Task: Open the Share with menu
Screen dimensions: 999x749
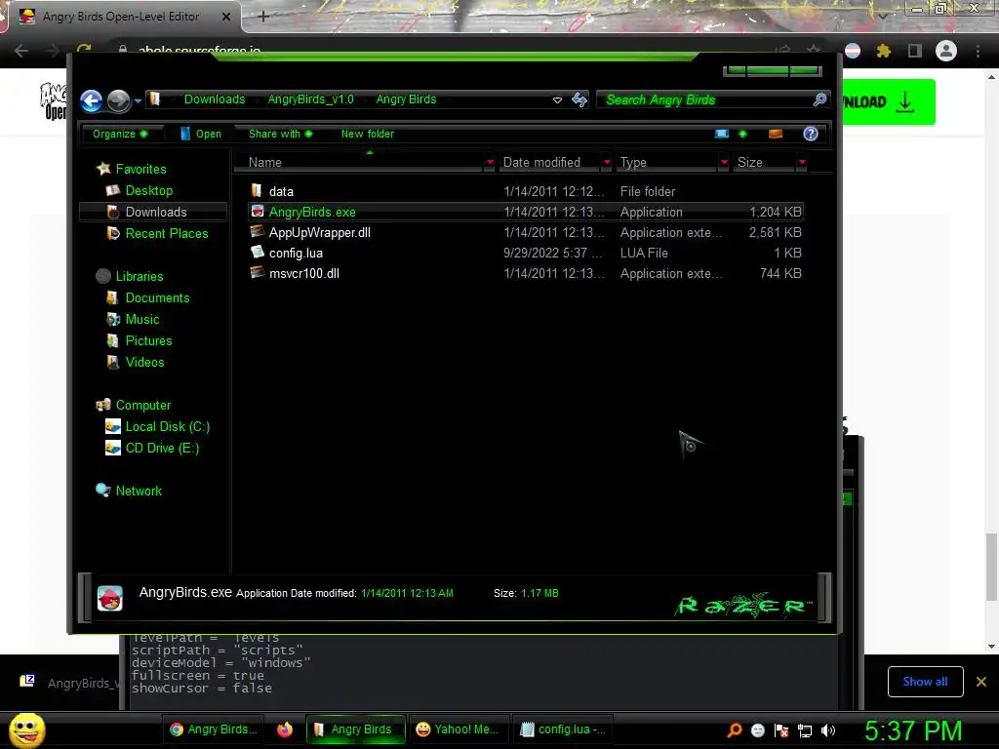Action: coord(280,134)
